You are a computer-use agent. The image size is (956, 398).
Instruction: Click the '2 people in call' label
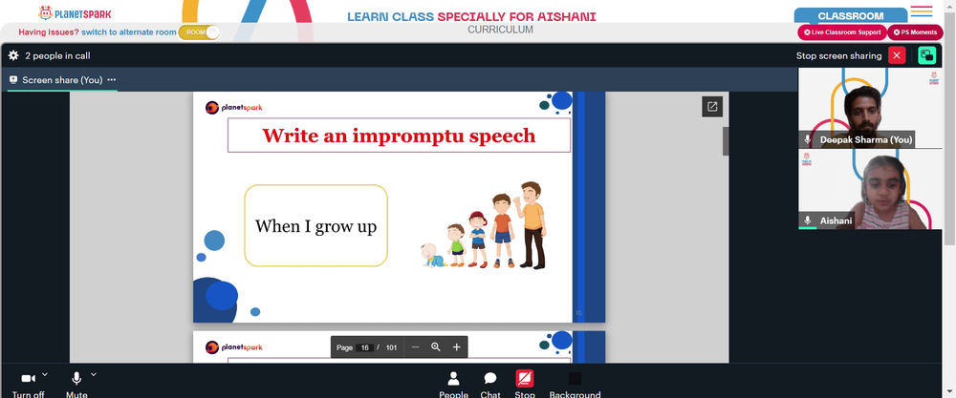coord(57,55)
